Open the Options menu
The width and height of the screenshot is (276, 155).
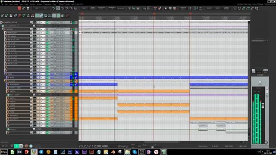click(x=32, y=4)
